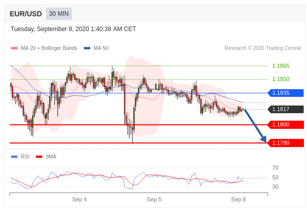Click the red 1.1800 support price tag
This screenshot has height=210, width=307.
pyautogui.click(x=286, y=125)
